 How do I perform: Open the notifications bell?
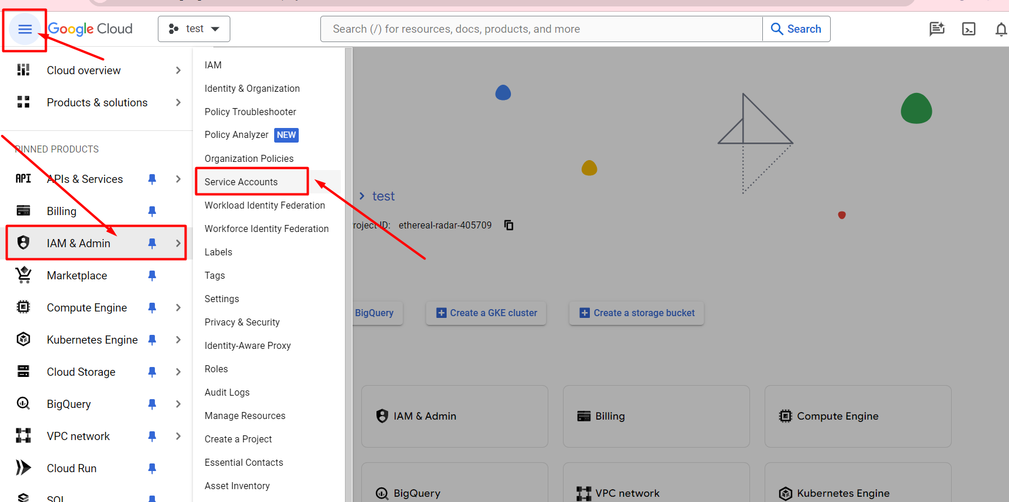[1001, 29]
